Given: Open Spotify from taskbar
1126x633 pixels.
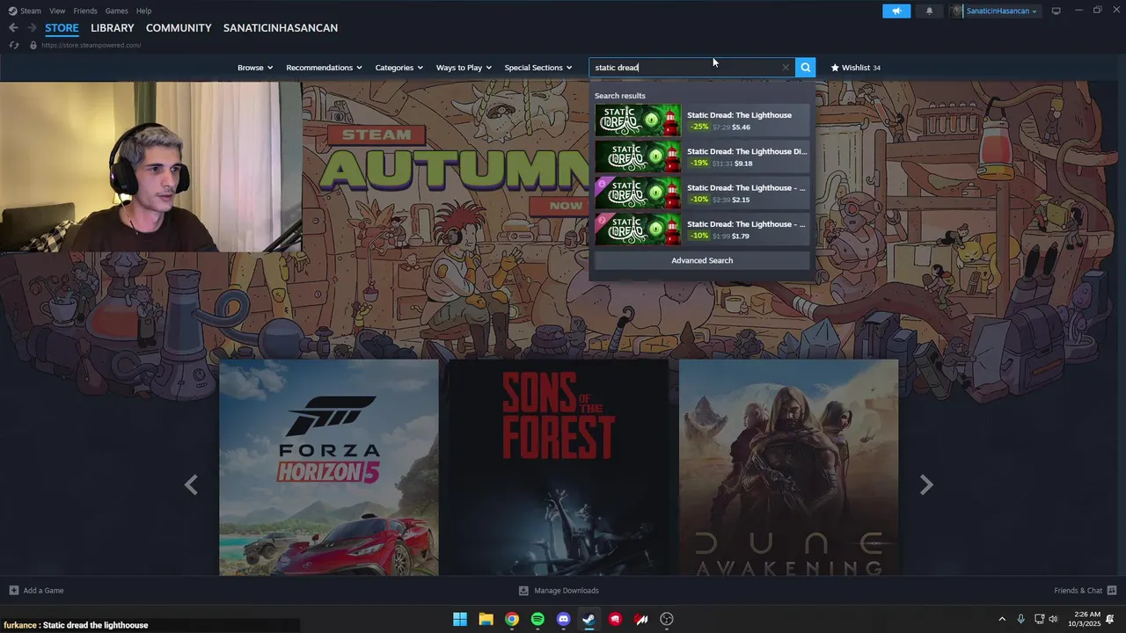Looking at the screenshot, I should [x=537, y=619].
